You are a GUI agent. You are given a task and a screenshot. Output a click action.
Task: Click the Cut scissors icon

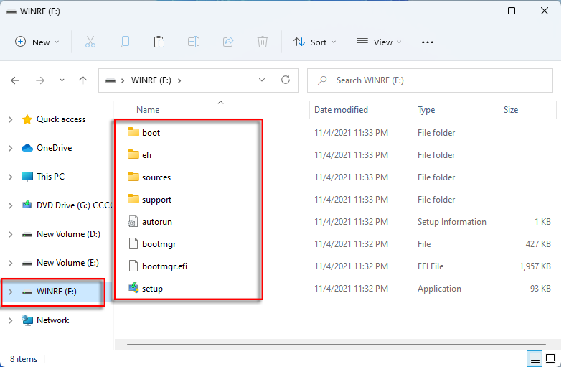point(90,42)
